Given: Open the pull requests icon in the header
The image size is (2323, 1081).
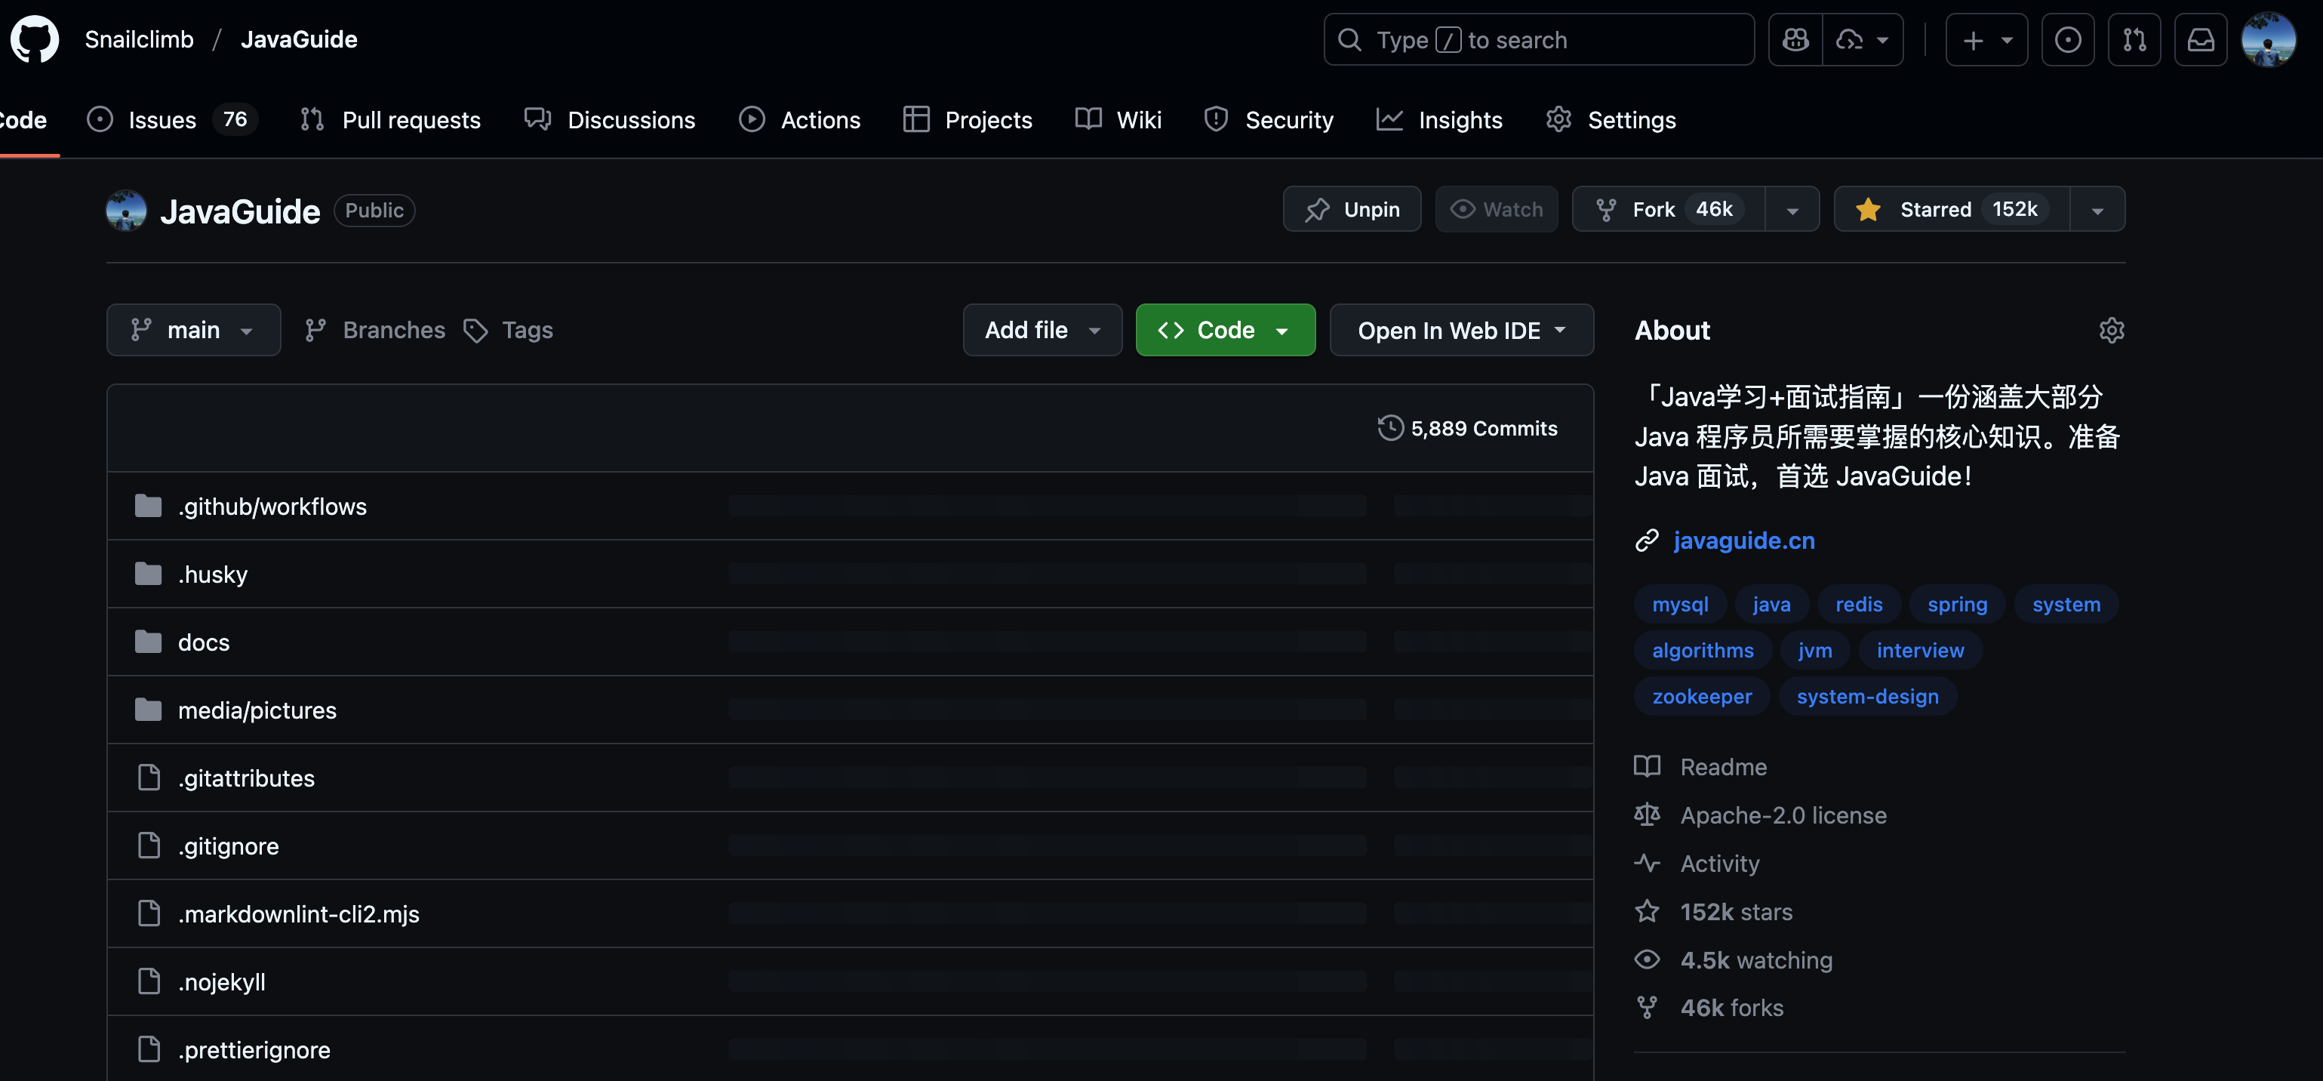Looking at the screenshot, I should pyautogui.click(x=2134, y=40).
